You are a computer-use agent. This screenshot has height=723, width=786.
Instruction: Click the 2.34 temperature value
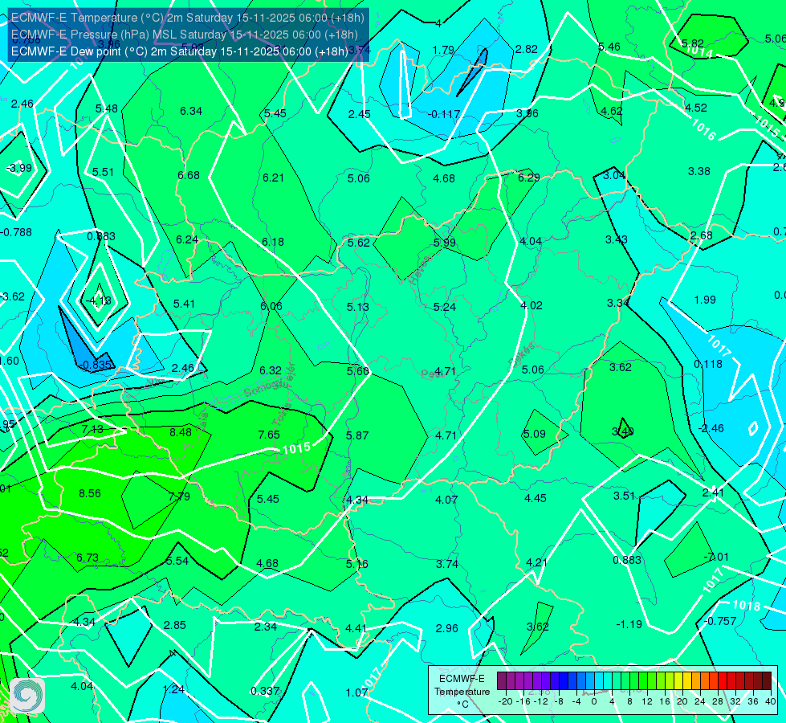pyautogui.click(x=265, y=626)
